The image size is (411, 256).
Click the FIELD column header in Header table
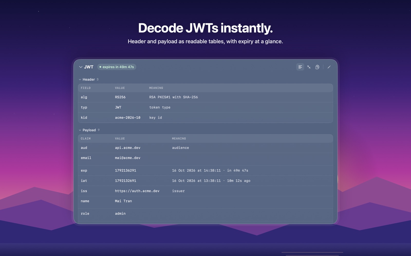click(x=86, y=88)
